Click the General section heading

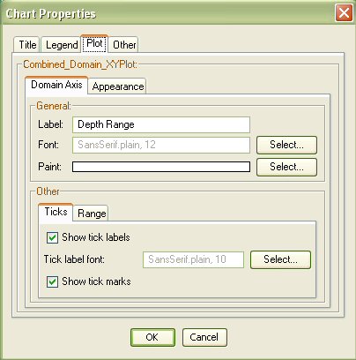(54, 106)
